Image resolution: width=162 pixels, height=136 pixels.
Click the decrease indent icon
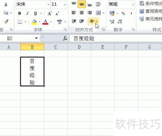(x=74, y=21)
